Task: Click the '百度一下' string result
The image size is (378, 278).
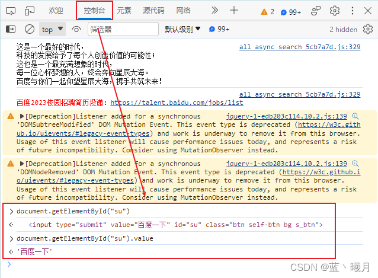Action: tap(34, 252)
